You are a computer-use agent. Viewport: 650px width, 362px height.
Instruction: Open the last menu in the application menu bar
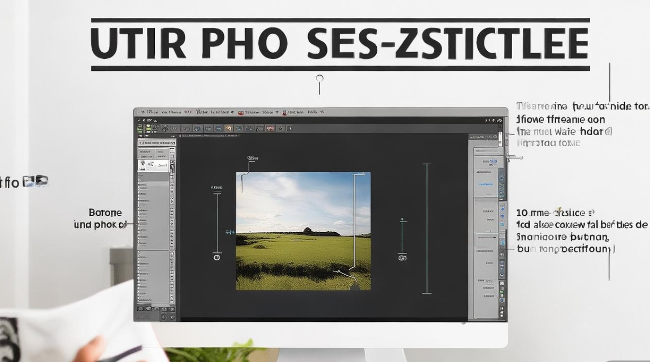point(312,112)
